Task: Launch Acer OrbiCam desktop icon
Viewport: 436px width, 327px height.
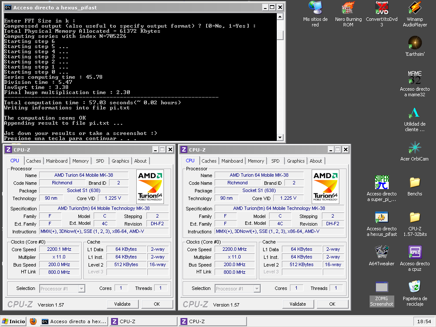Action: pyautogui.click(x=414, y=151)
